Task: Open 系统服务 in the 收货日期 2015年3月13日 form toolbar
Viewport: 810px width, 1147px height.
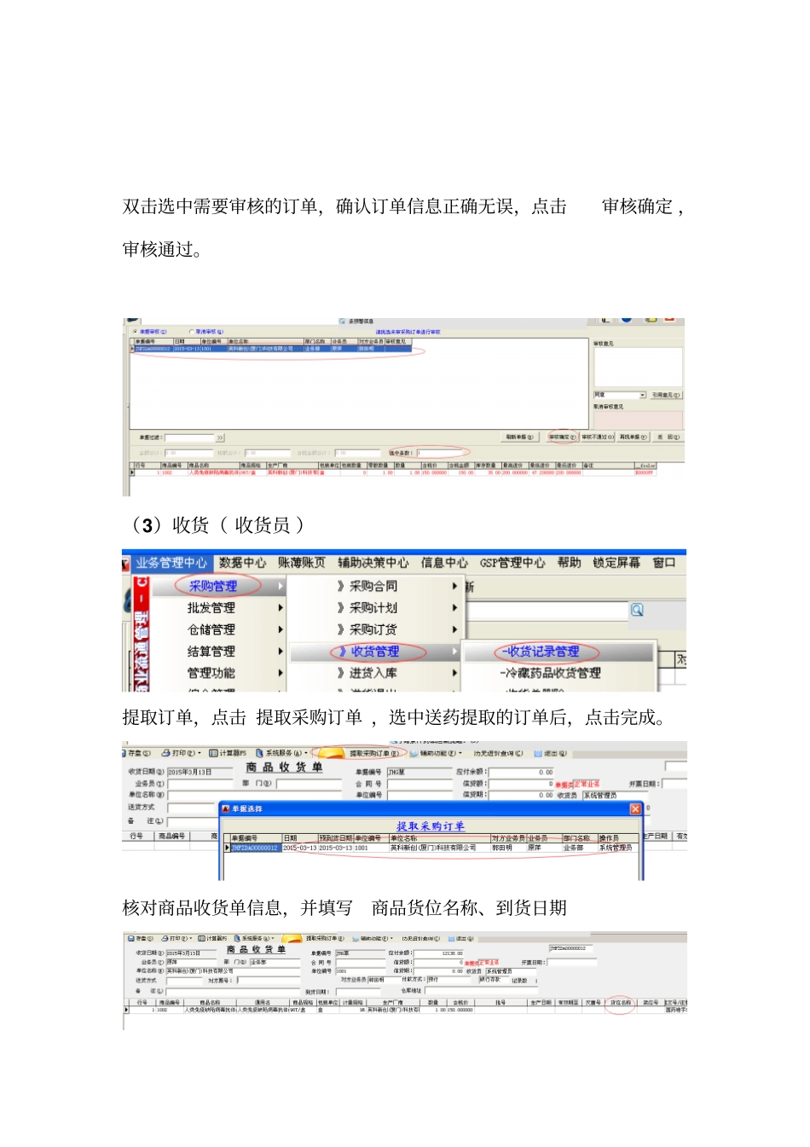Action: point(282,753)
